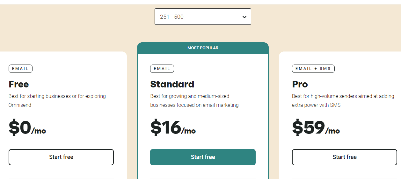Click the EMAIL + SMS badge on Pro
The image size is (401, 179).
[313, 69]
